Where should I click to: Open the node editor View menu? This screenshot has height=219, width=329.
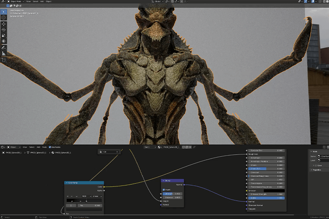pyautogui.click(x=25, y=147)
